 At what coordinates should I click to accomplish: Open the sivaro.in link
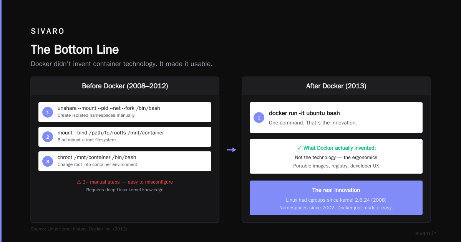pyautogui.click(x=426, y=233)
